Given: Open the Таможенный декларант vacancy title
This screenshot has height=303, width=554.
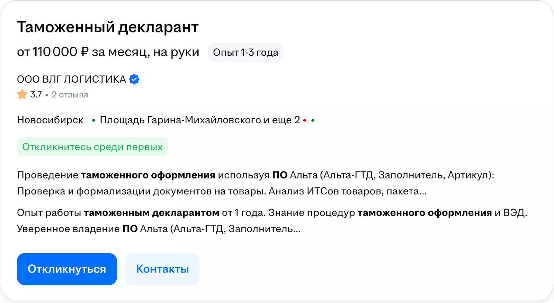Looking at the screenshot, I should click(108, 27).
